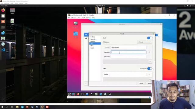Open Home folder on Linux Mint desktop

coord(76,35)
